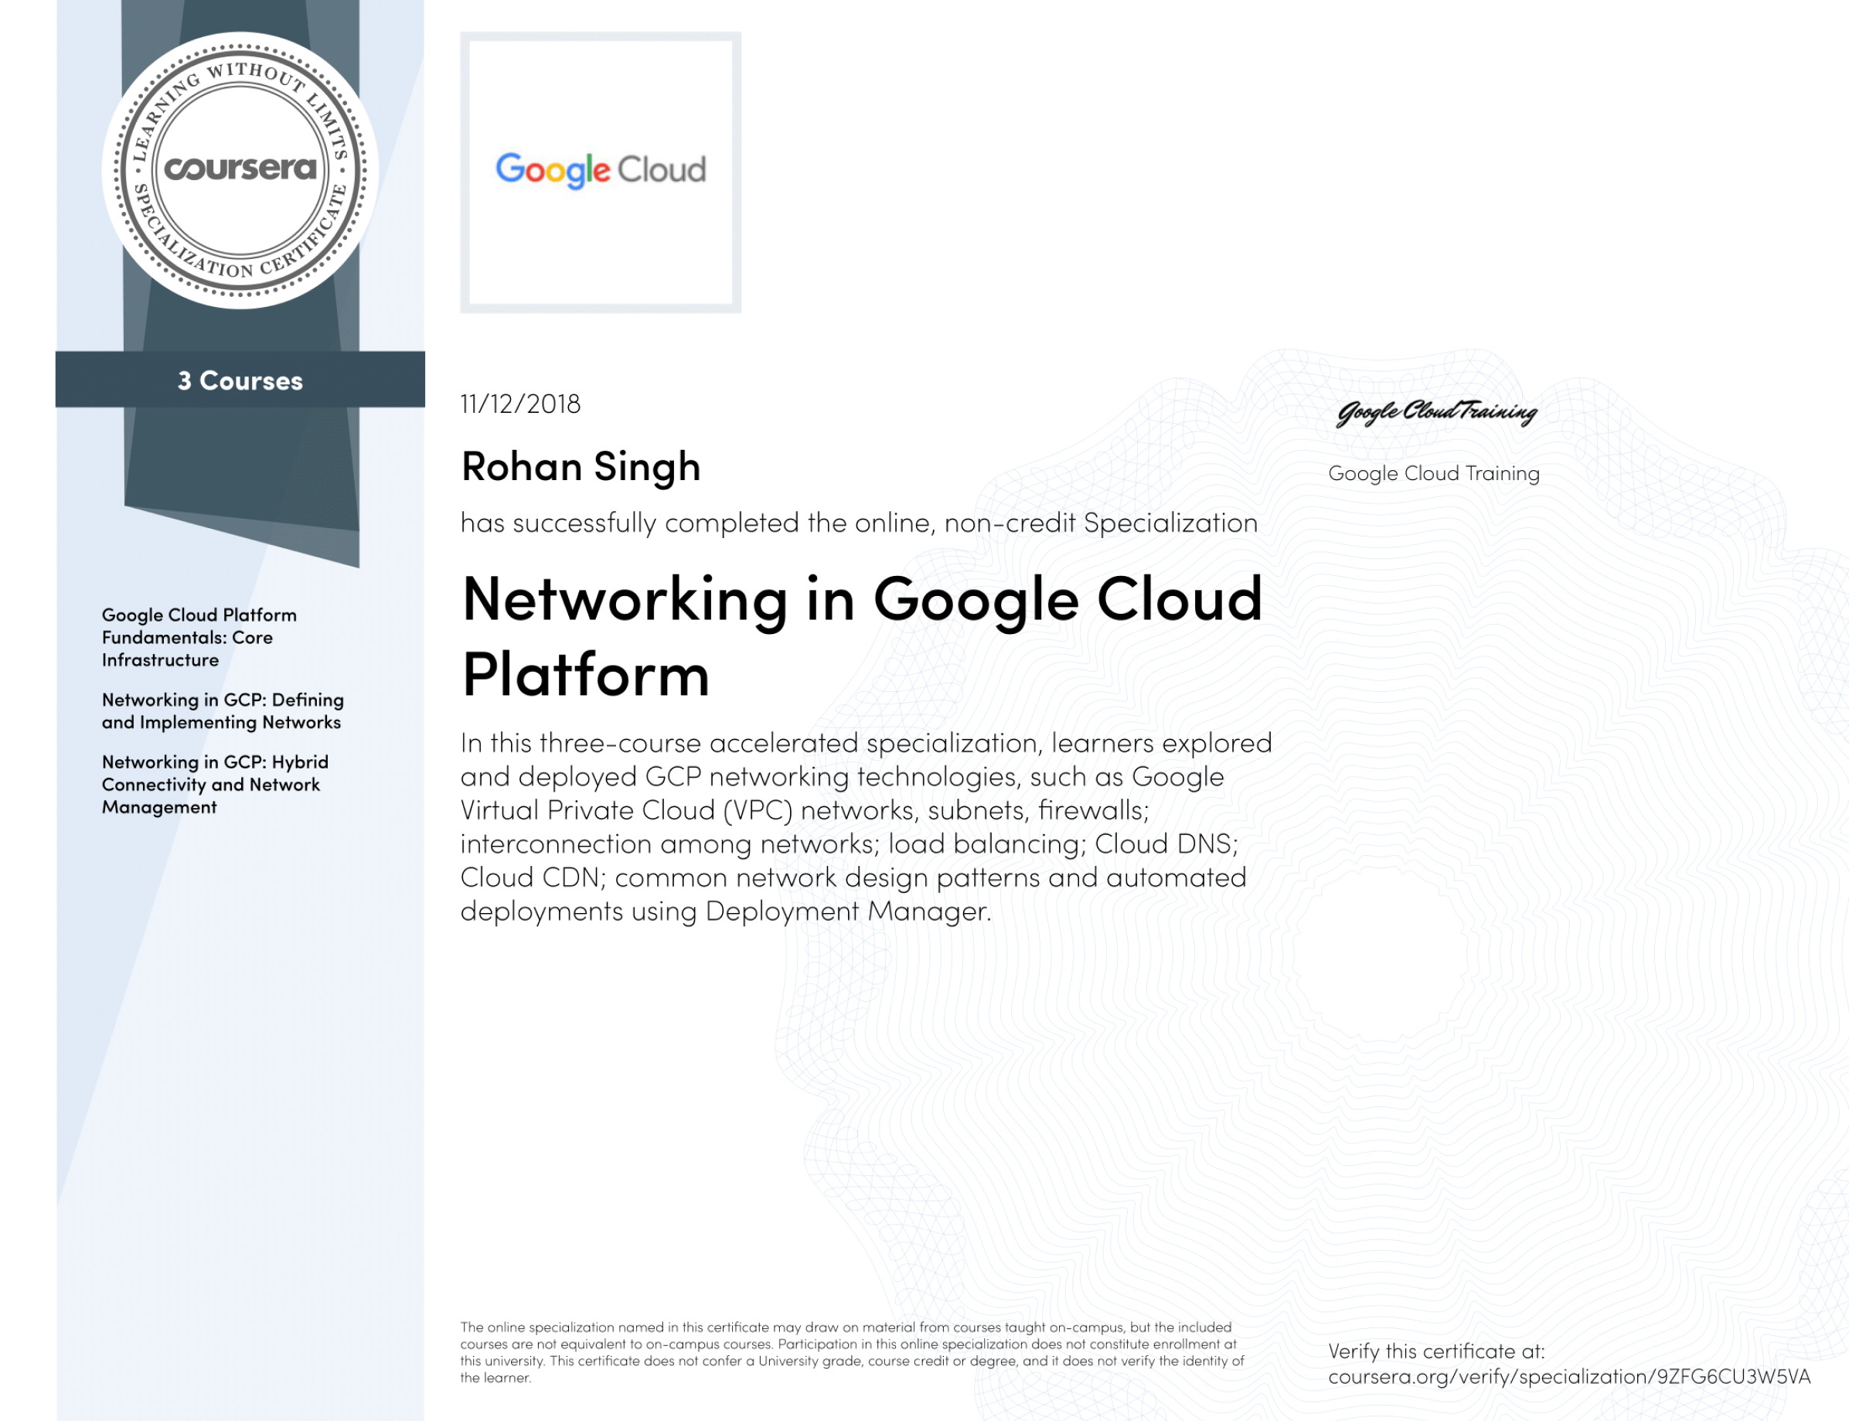The height and width of the screenshot is (1421, 1849).
Task: Click 'Networking in GCP: Hybrid Connectivity' course
Action: click(x=216, y=784)
